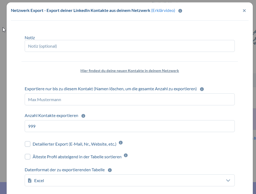256x194 pixels.
Task: Click info icon next to 'Anzahl Kontakte exportieren'
Action: point(83,116)
